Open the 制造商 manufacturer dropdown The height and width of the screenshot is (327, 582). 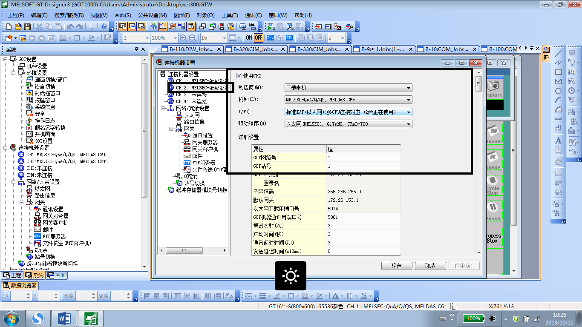348,88
